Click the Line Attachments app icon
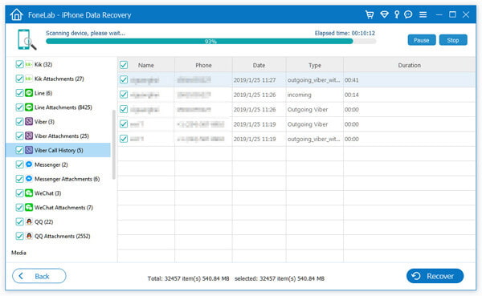Screen dimensions: 482x296 29,107
